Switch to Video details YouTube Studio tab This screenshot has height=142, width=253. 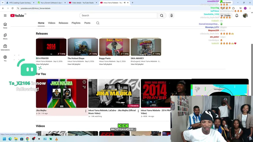(x=83, y=3)
